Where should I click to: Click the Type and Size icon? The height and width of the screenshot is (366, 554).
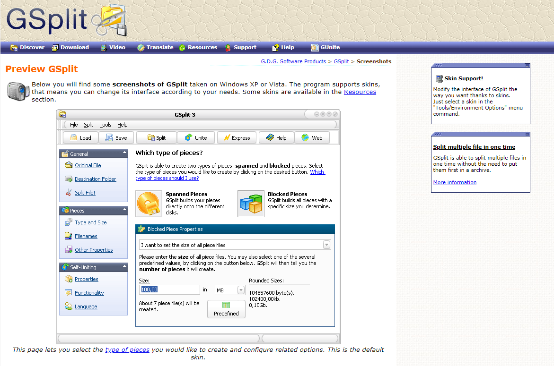pos(69,222)
